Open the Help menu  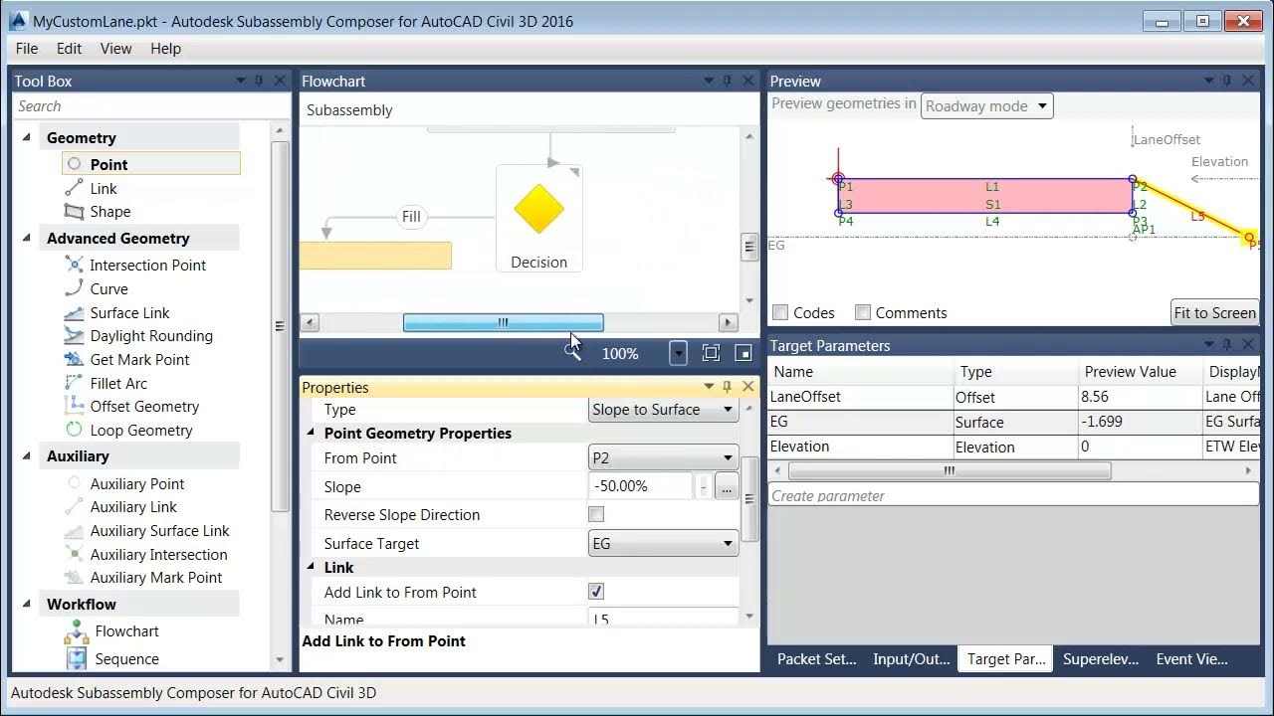[x=165, y=48]
